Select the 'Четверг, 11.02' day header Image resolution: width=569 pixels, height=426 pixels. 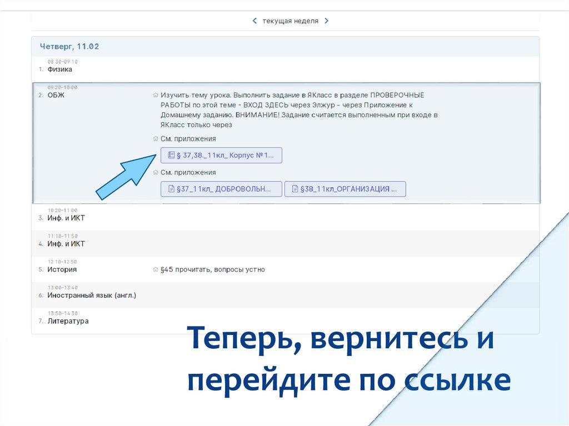69,47
